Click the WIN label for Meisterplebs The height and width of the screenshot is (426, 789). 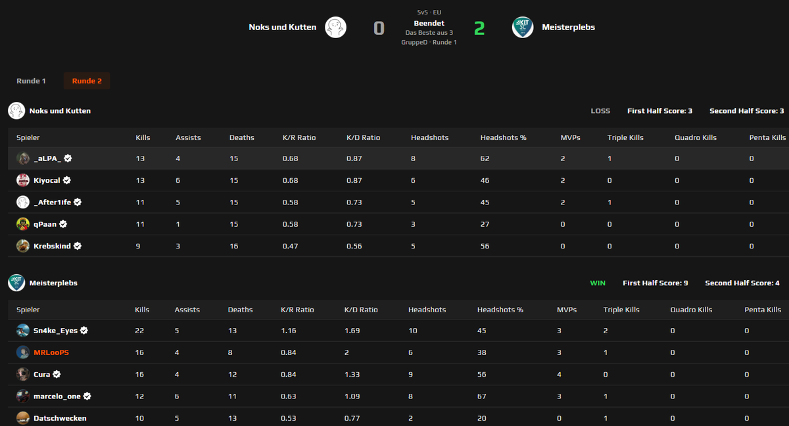[598, 282]
